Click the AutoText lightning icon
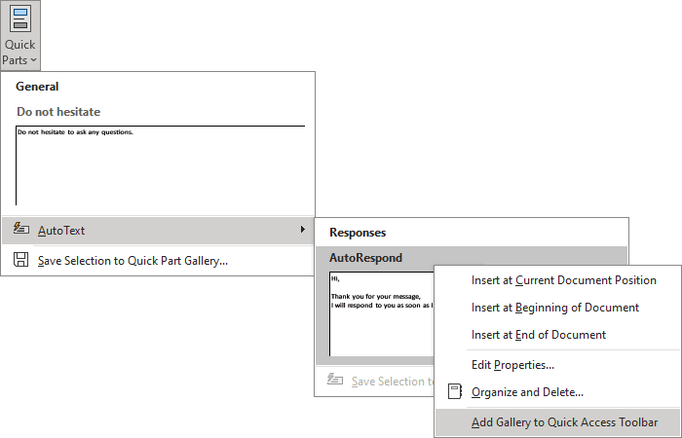Image resolution: width=682 pixels, height=438 pixels. [20, 229]
